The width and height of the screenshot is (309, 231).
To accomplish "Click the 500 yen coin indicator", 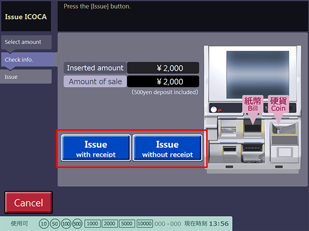I will point(78,224).
